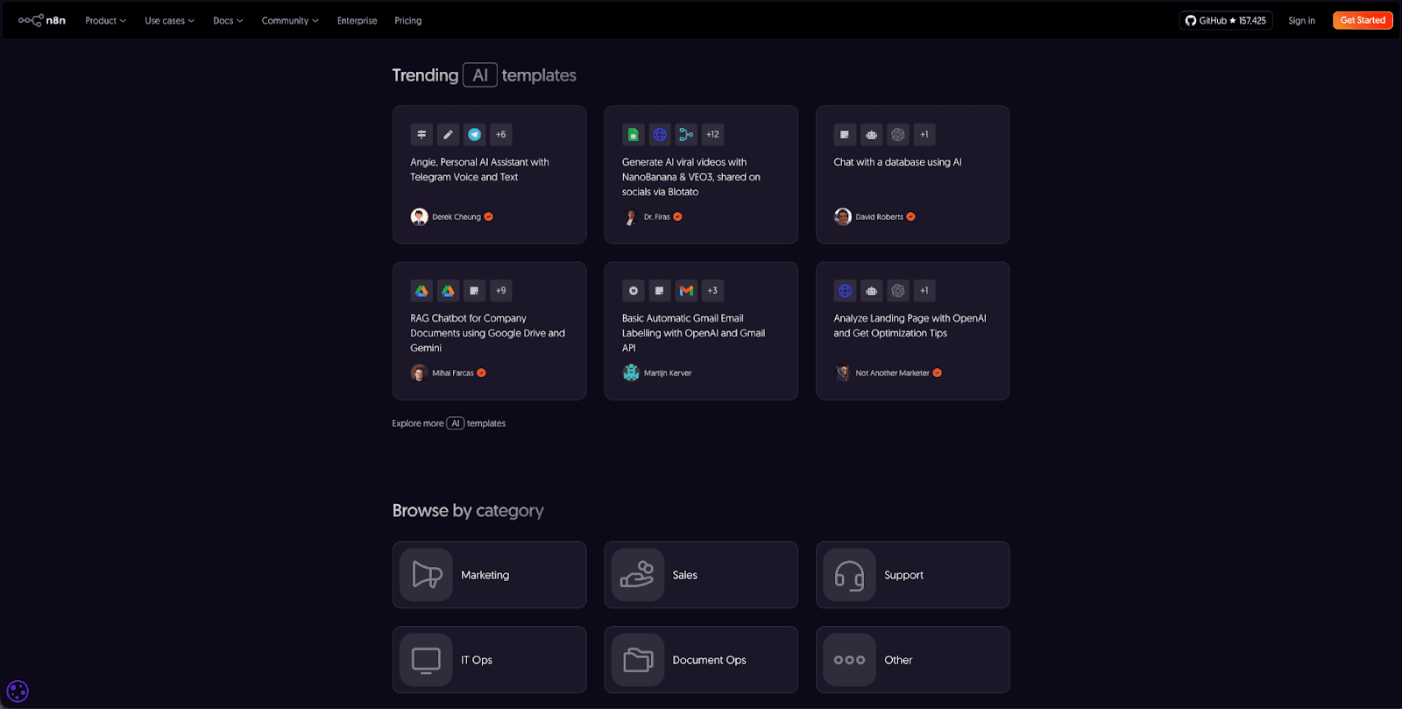
Task: Open the Enterprise page
Action: (x=357, y=20)
